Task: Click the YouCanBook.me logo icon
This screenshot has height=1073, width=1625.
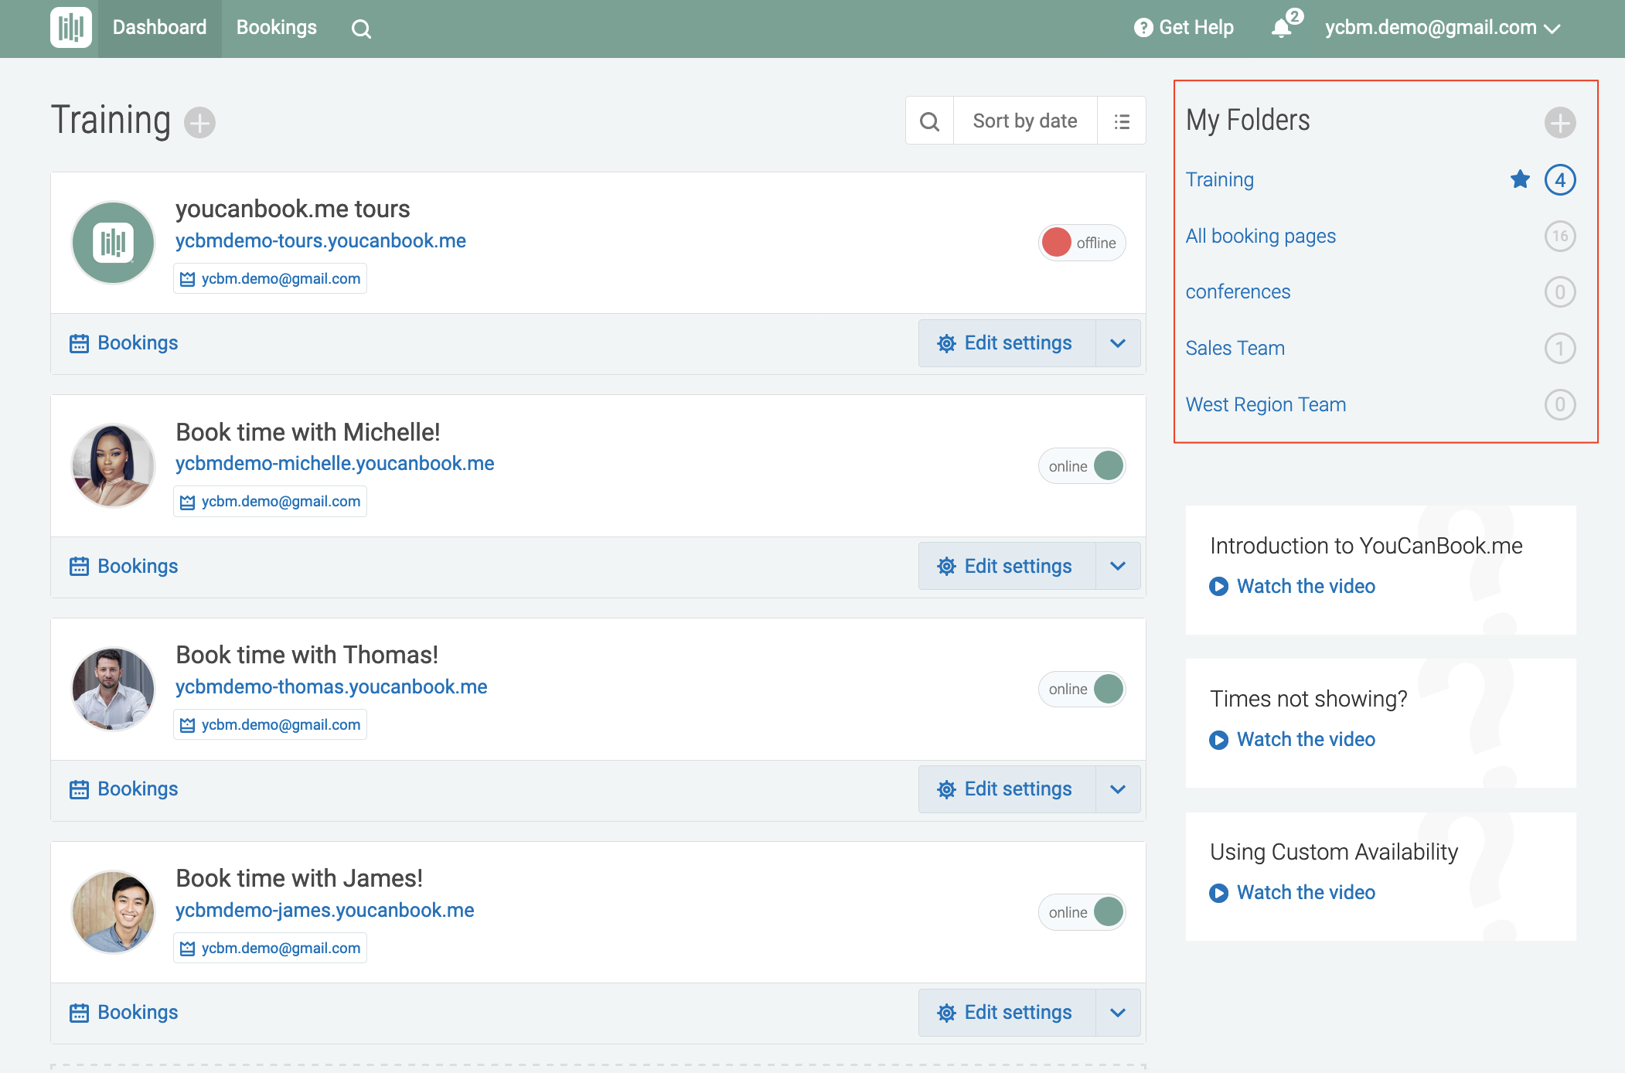Action: 70,28
